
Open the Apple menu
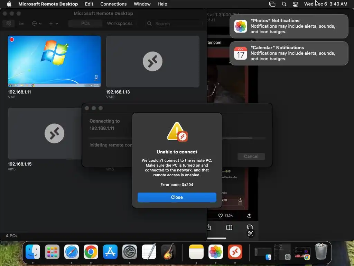pyautogui.click(x=9, y=4)
